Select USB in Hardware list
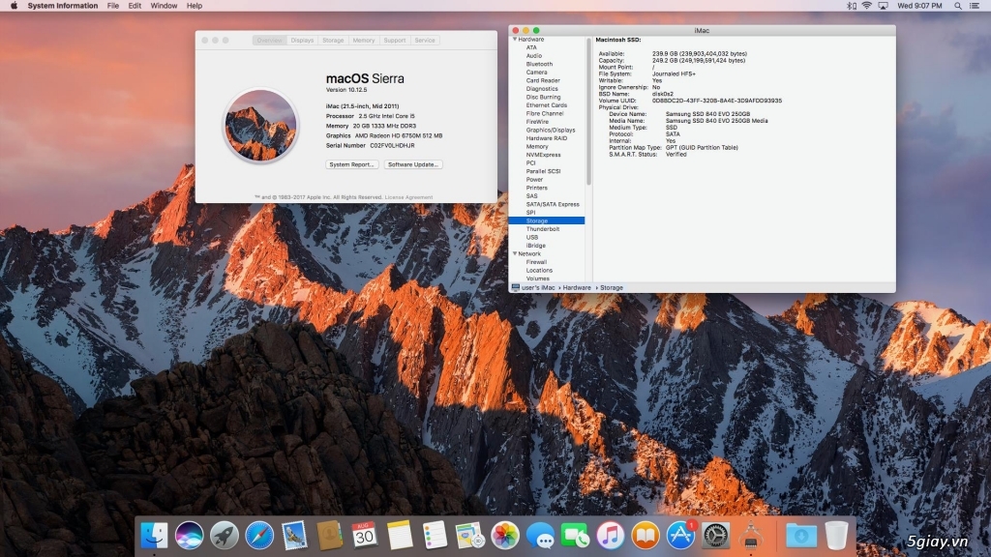This screenshot has width=991, height=557. click(532, 238)
